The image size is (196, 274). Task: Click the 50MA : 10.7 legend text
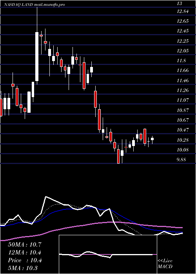tap(25, 245)
